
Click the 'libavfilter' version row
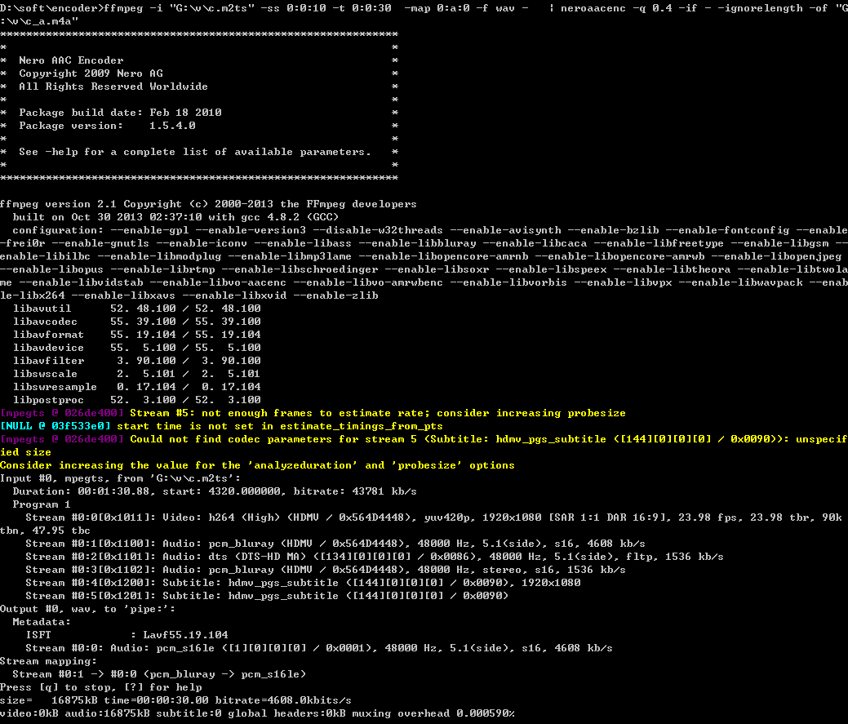click(x=137, y=360)
